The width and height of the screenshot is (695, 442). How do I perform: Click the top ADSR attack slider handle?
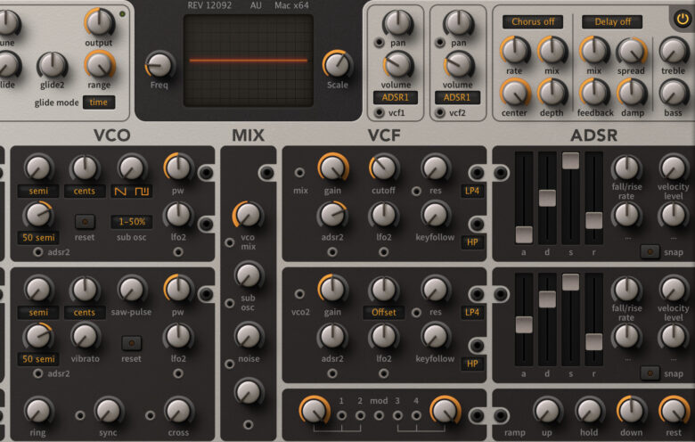(x=523, y=234)
